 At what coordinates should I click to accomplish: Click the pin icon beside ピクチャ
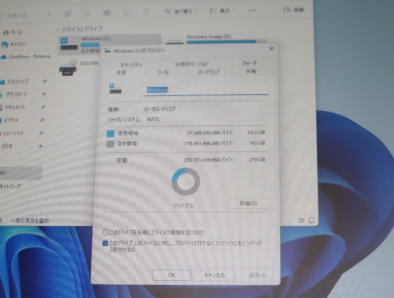[x=42, y=120]
